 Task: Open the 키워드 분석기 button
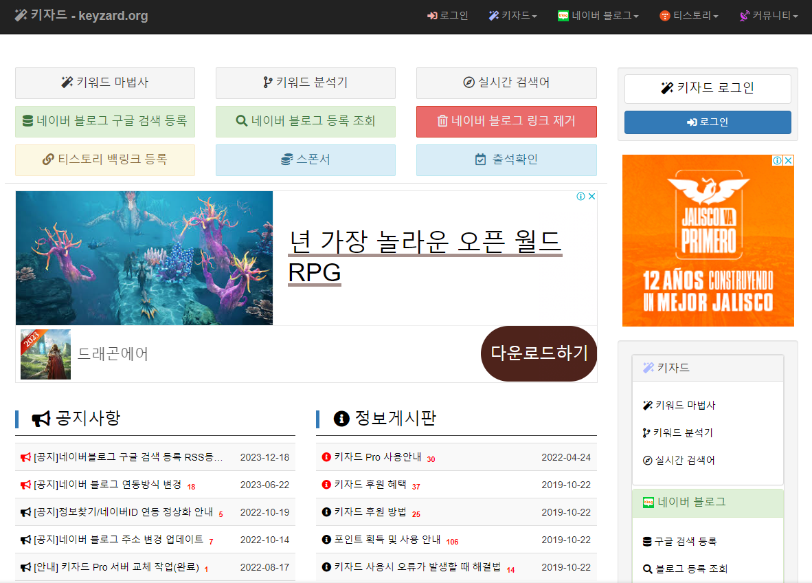[306, 83]
